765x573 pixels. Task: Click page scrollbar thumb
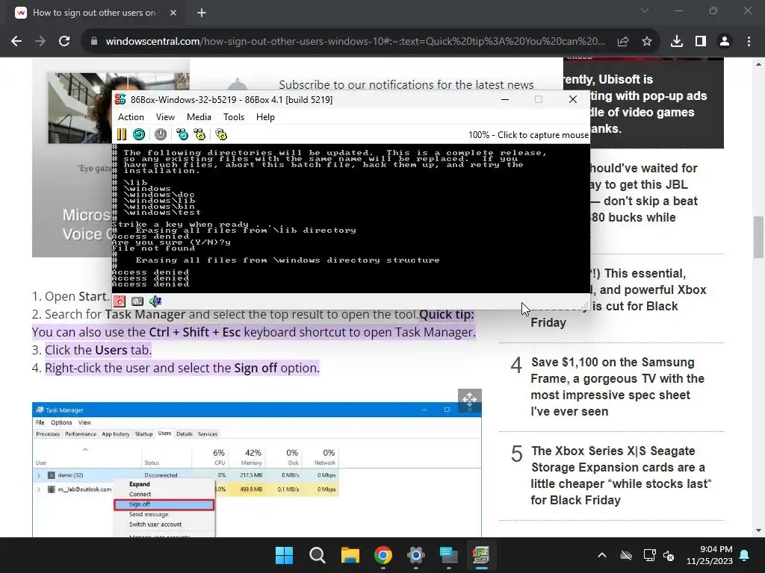pyautogui.click(x=759, y=237)
